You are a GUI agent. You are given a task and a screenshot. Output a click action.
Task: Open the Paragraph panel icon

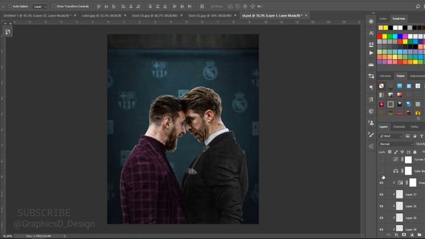tap(371, 87)
